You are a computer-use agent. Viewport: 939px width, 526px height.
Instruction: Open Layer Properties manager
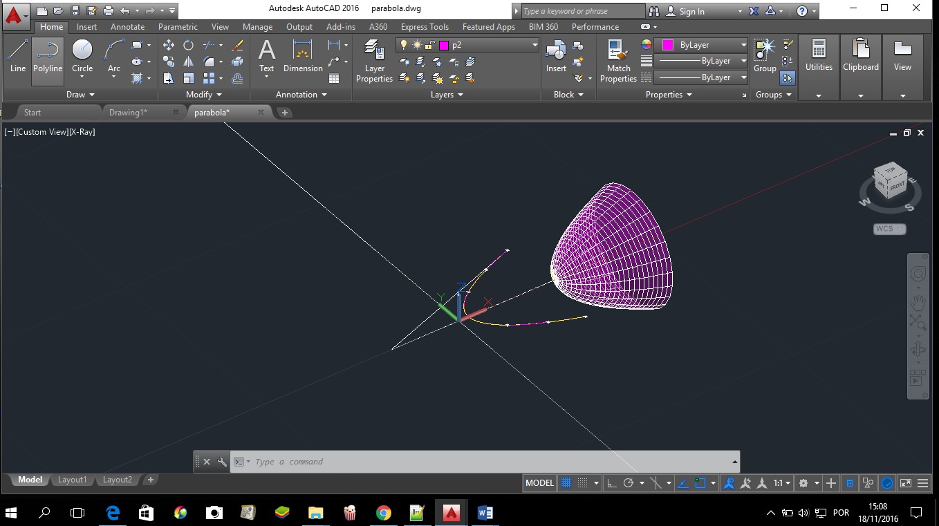point(374,61)
